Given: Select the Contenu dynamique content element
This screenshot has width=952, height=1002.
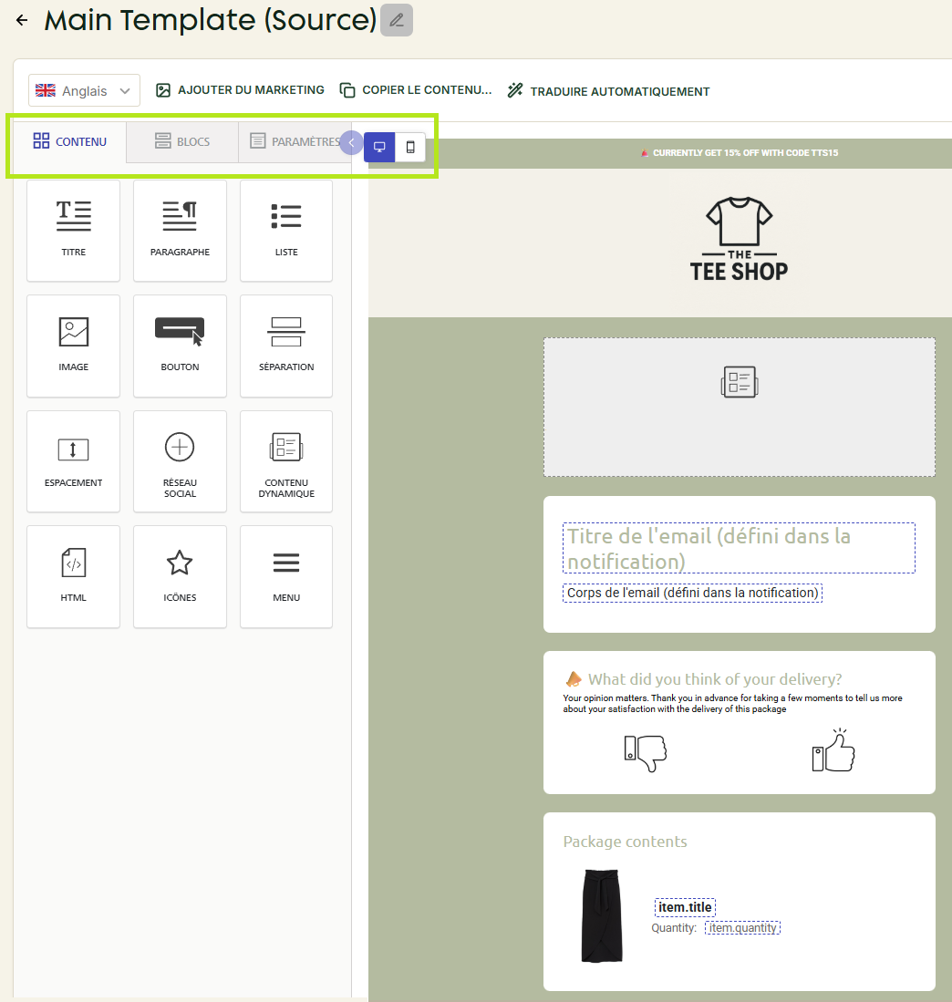Looking at the screenshot, I should [x=286, y=461].
